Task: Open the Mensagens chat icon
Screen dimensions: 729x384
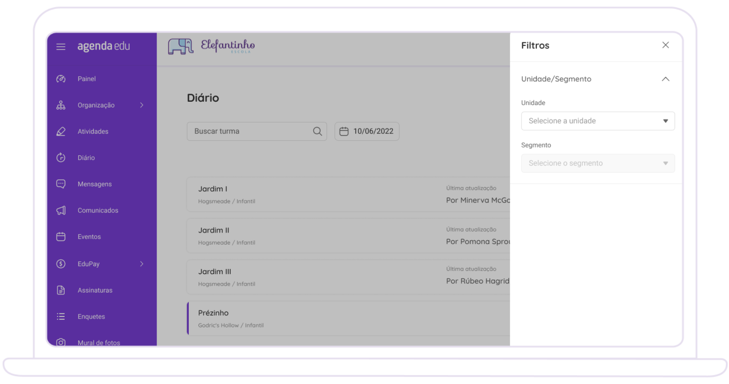Action: (61, 184)
